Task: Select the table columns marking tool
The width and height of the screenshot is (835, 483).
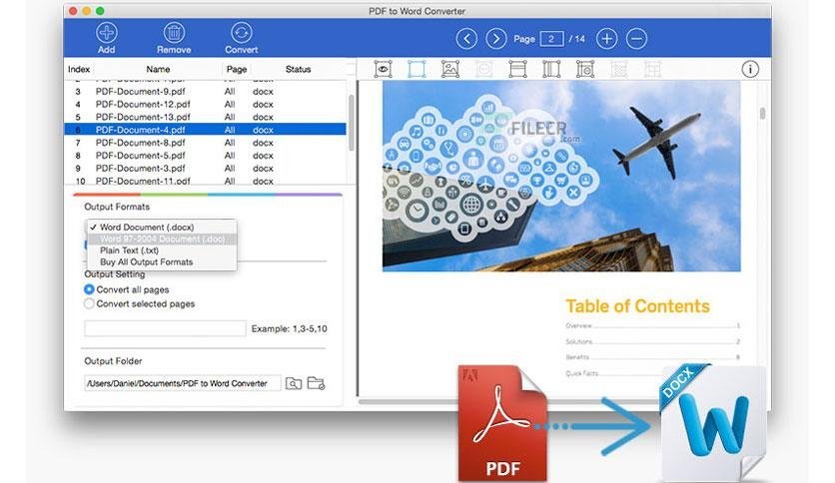Action: 551,69
